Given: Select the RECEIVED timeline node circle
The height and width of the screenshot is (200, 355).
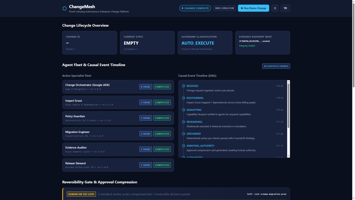Looking at the screenshot, I should tap(184, 86).
